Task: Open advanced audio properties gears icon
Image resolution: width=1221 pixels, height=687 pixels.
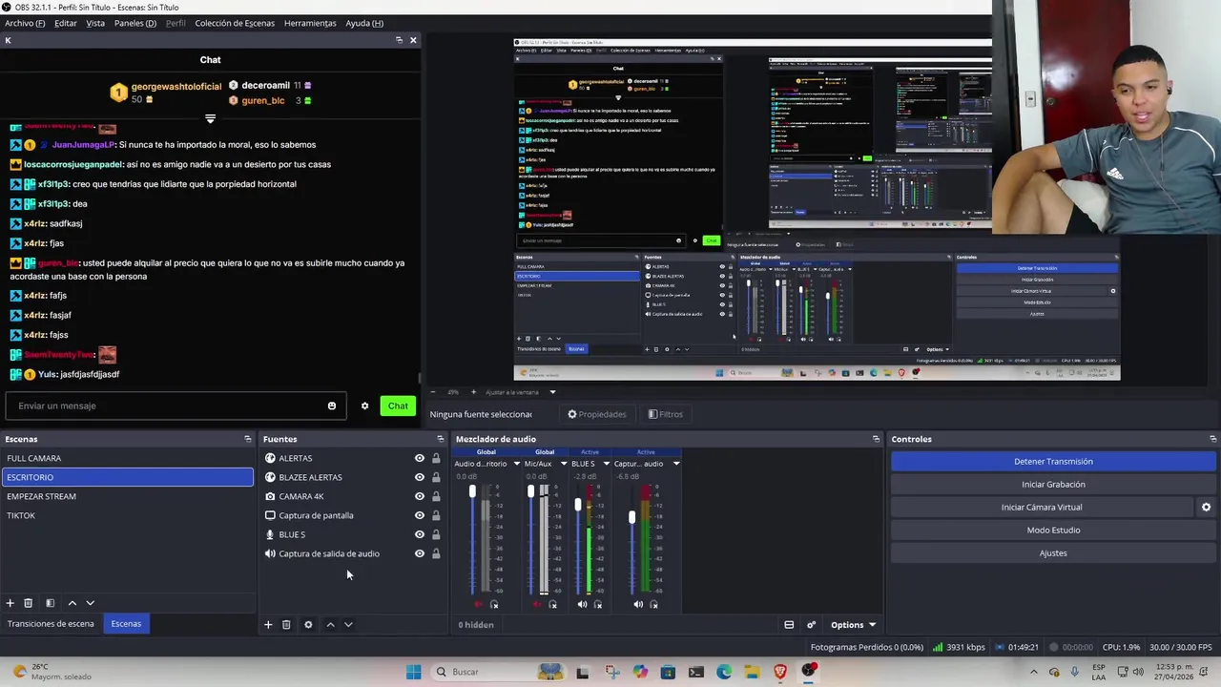Action: pyautogui.click(x=811, y=625)
